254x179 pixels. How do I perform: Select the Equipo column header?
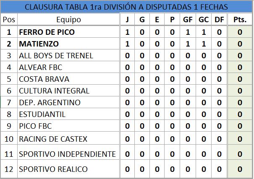(x=68, y=20)
